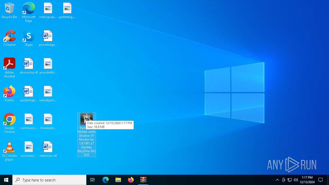Select the providedhi... image file
The height and width of the screenshot is (185, 329).
(48, 66)
